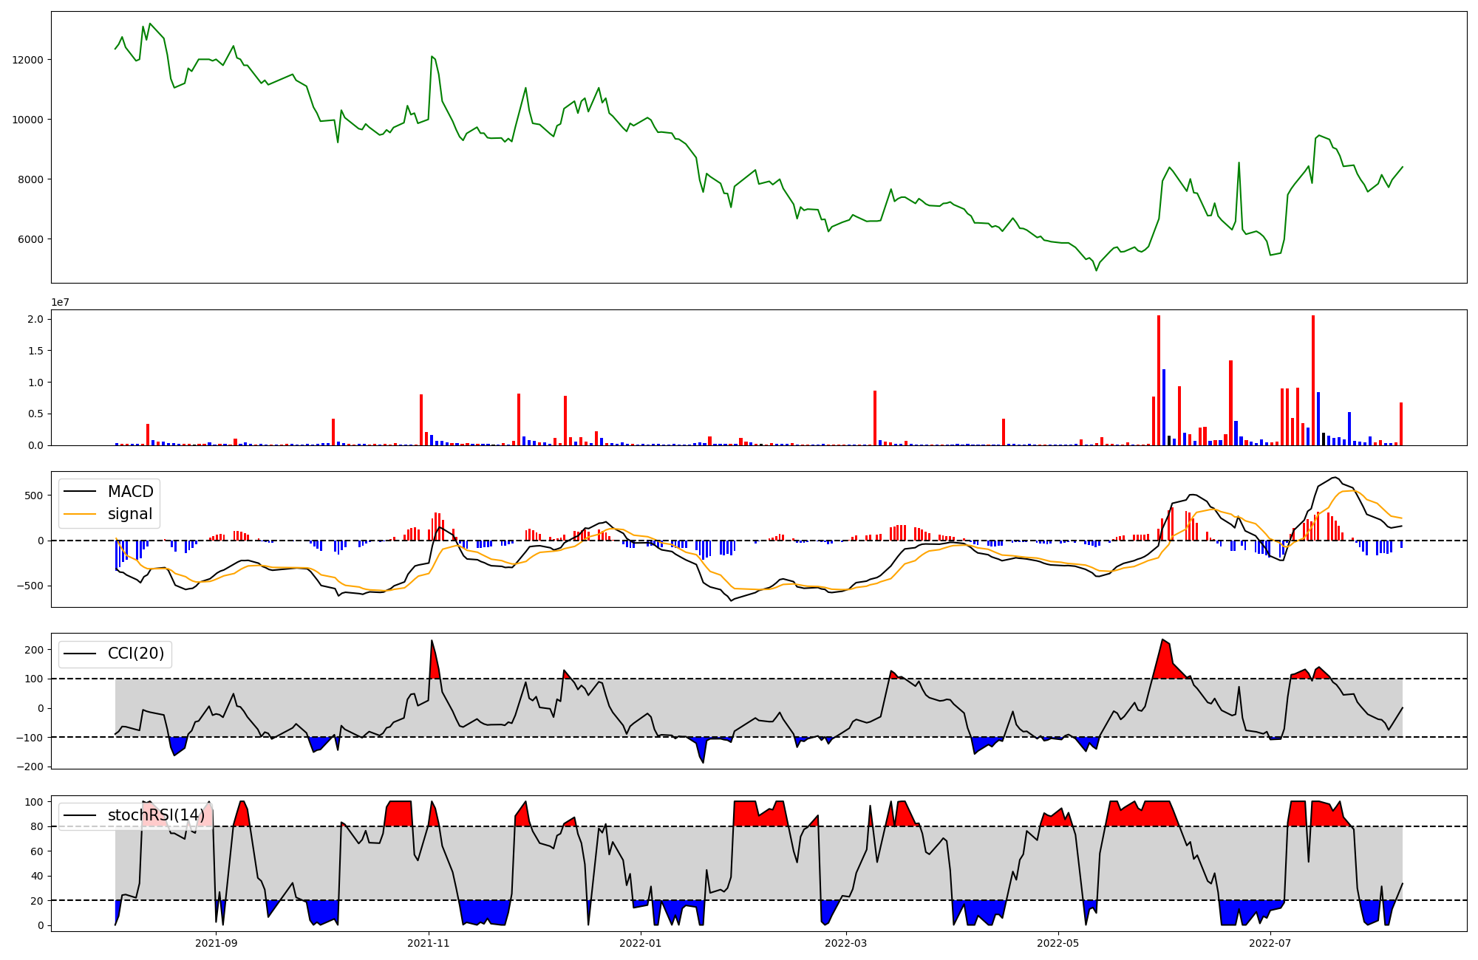Click the 1e7 volume scale label
Viewport: 1478px width, 960px height.
click(60, 302)
